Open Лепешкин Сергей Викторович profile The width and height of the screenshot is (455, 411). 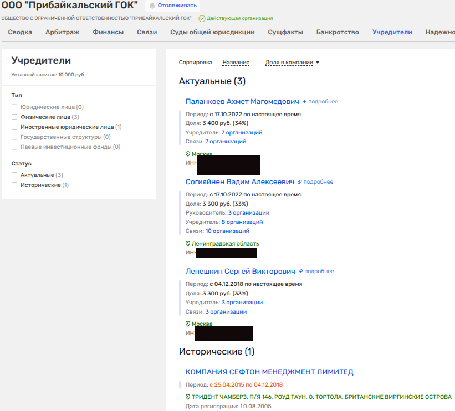[241, 272]
